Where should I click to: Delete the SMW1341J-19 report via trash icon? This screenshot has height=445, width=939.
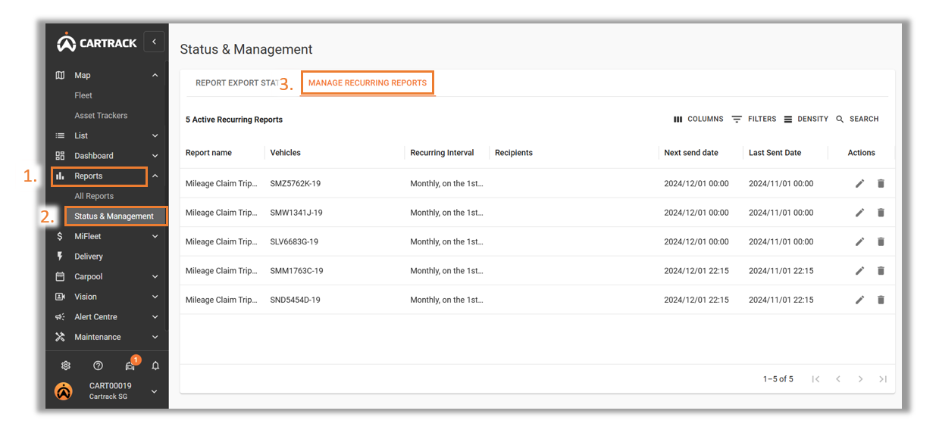point(881,213)
